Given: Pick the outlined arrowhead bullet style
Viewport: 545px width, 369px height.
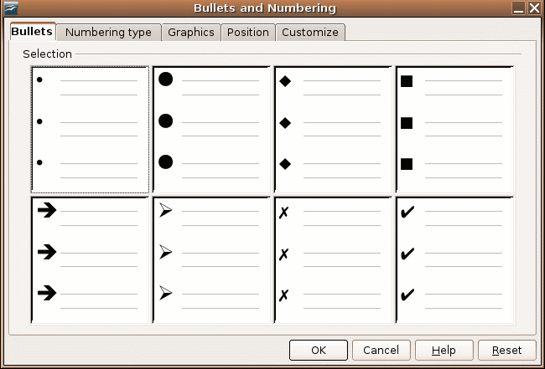Looking at the screenshot, I should pyautogui.click(x=211, y=260).
